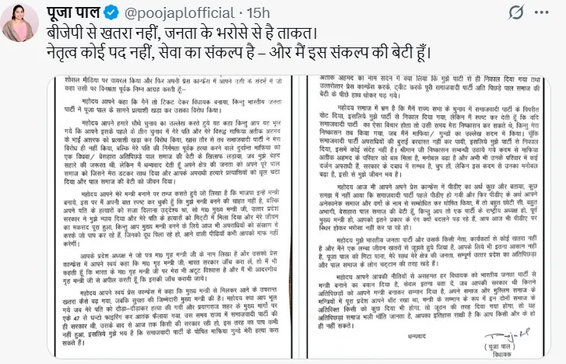The height and width of the screenshot is (364, 566).
Task: Open the three-dot more options menu
Action: click(541, 12)
